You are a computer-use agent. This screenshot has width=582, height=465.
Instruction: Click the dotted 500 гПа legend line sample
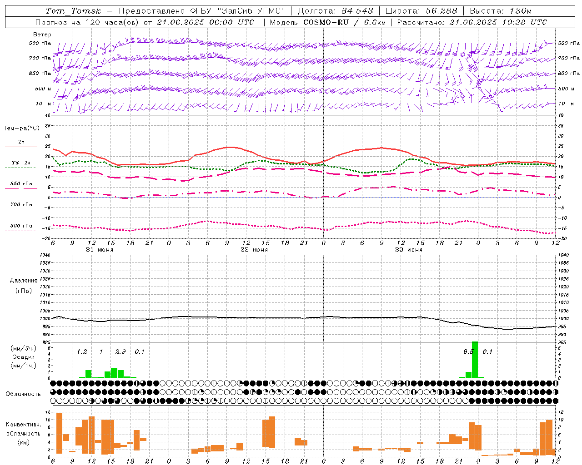20,231
